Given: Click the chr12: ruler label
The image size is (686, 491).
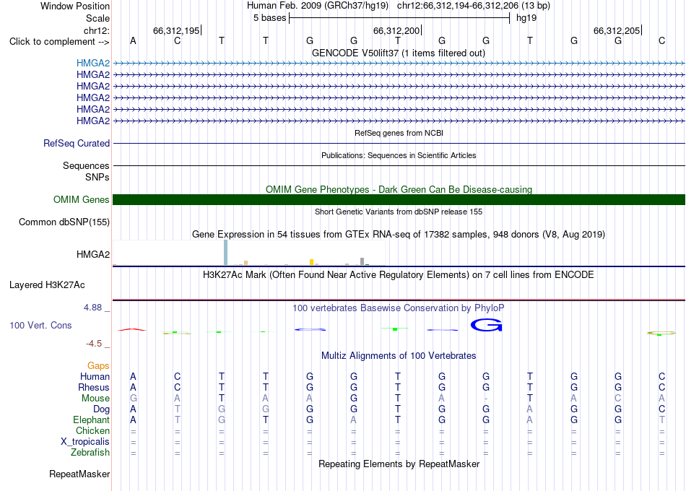Looking at the screenshot, I should [x=96, y=30].
